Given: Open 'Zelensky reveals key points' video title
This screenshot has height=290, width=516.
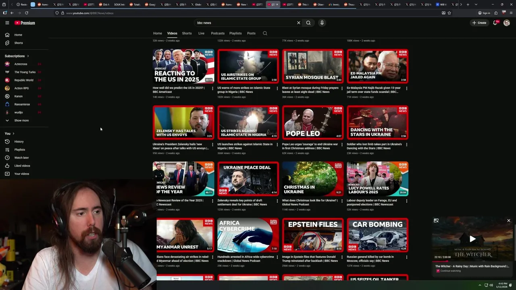Looking at the screenshot, I should (242, 202).
